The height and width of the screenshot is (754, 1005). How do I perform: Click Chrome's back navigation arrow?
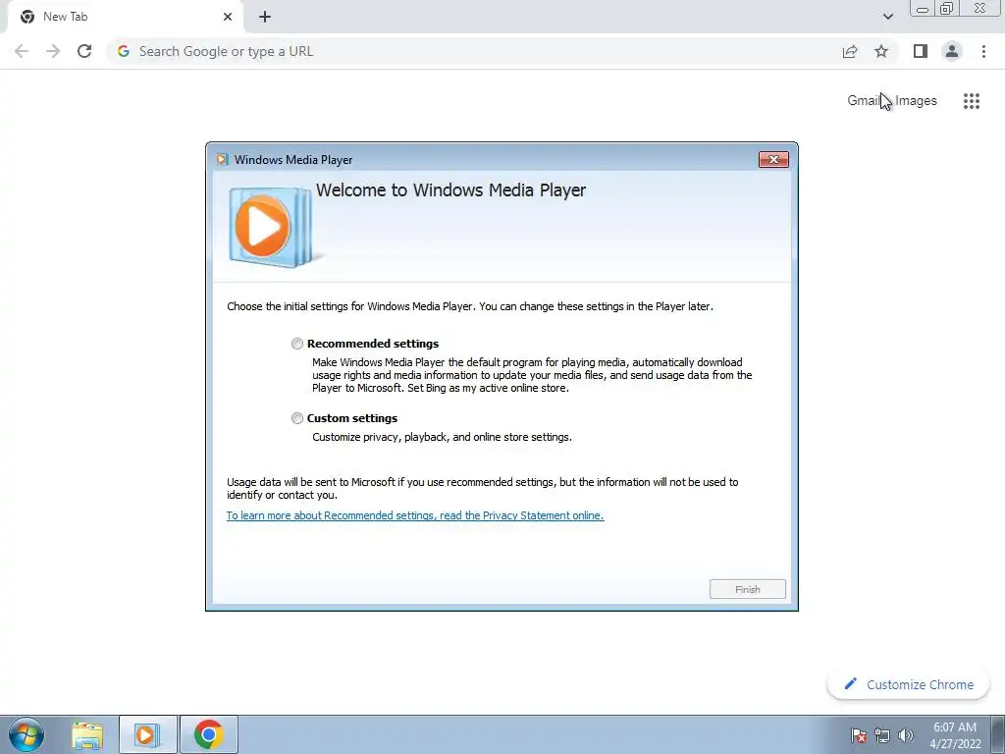pos(22,51)
